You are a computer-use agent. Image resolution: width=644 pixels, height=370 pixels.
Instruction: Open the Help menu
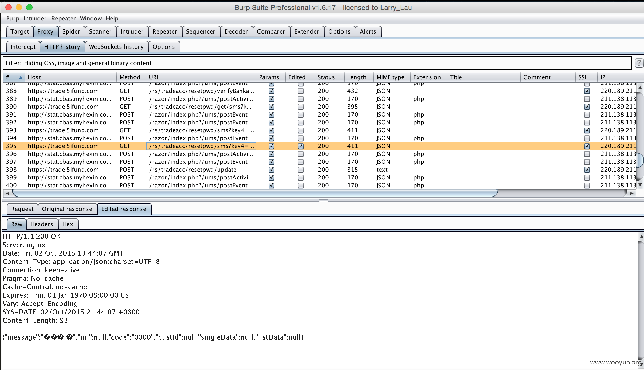pos(112,19)
